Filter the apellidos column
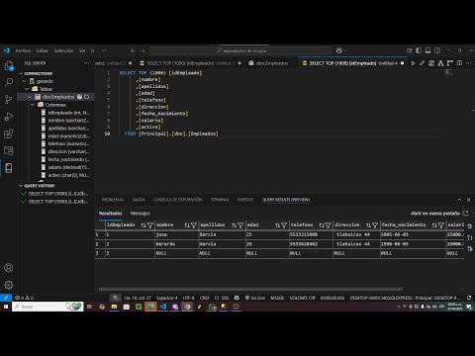This screenshot has height=356, width=475. click(x=240, y=225)
